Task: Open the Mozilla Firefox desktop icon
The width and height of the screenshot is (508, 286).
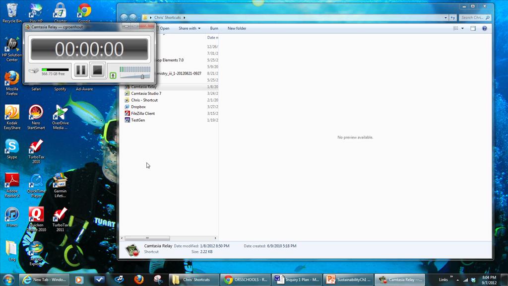Action: pyautogui.click(x=12, y=83)
